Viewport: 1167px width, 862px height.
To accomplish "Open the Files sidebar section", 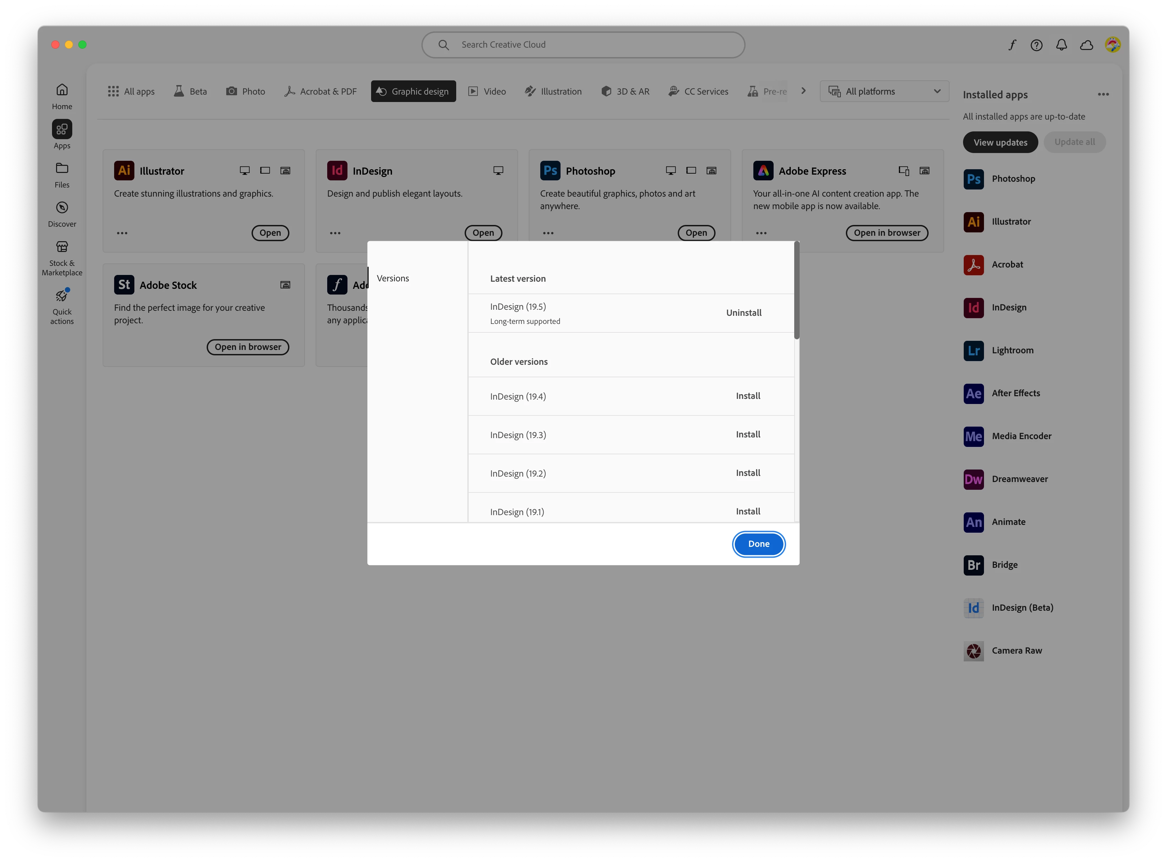I will coord(61,175).
